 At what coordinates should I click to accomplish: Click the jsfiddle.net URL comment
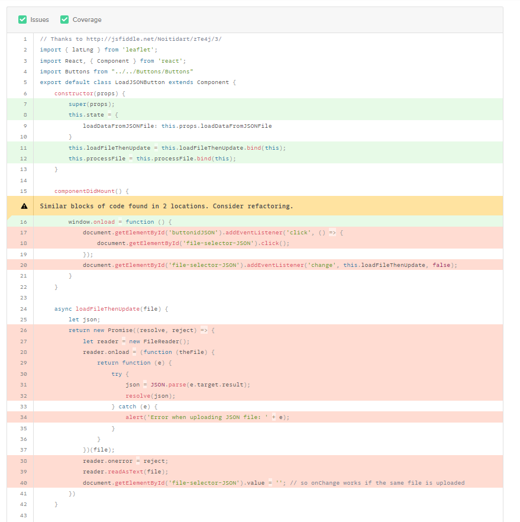pos(131,39)
